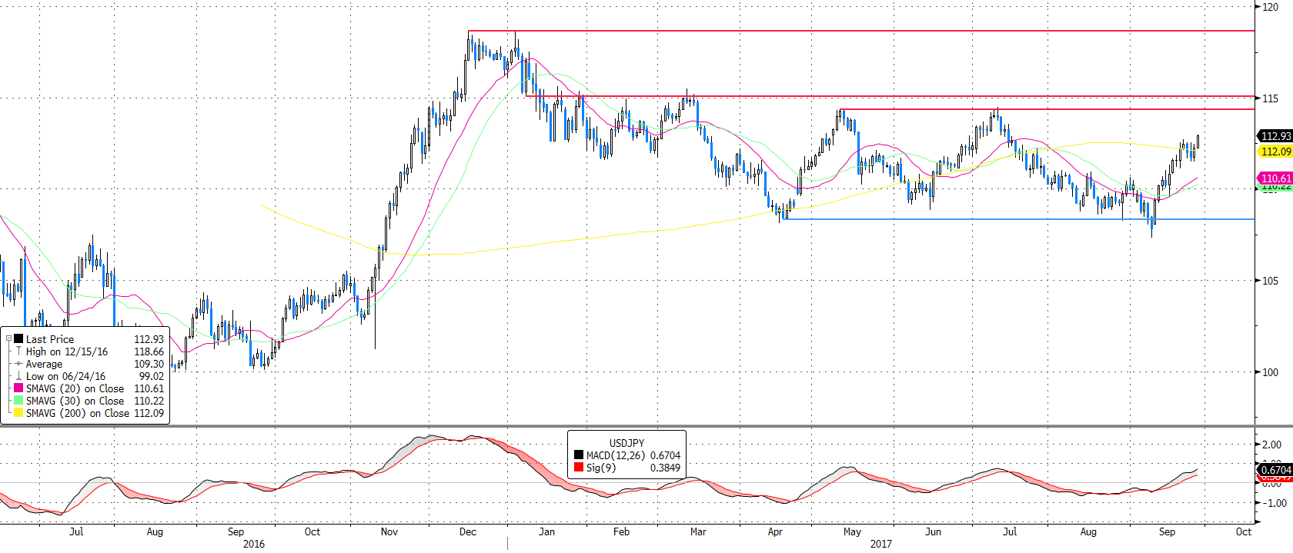The height and width of the screenshot is (553, 1293).
Task: Select SMAVG (200) on Close legend entry
Action: 78,413
